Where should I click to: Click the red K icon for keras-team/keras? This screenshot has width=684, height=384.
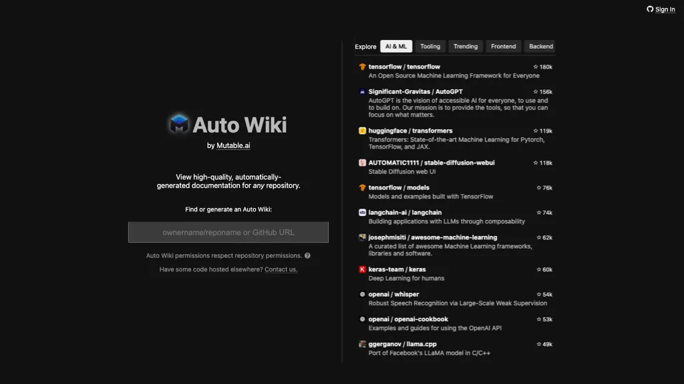[361, 269]
